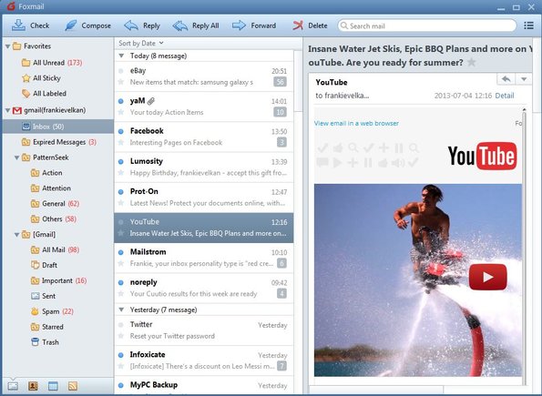
Task: Click the jet ski video thumbnail
Action: [418, 280]
